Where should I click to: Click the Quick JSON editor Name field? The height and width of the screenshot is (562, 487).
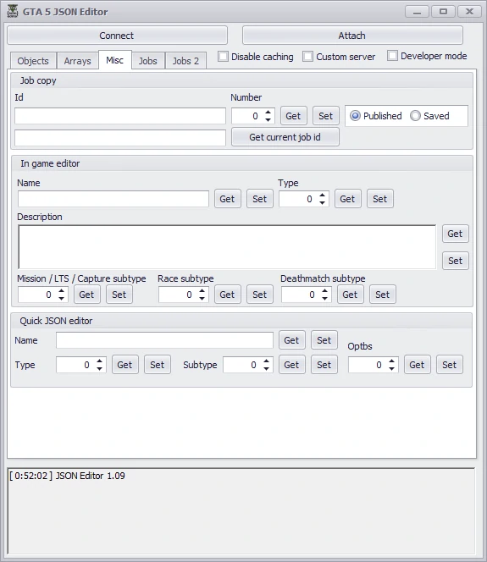pos(164,340)
